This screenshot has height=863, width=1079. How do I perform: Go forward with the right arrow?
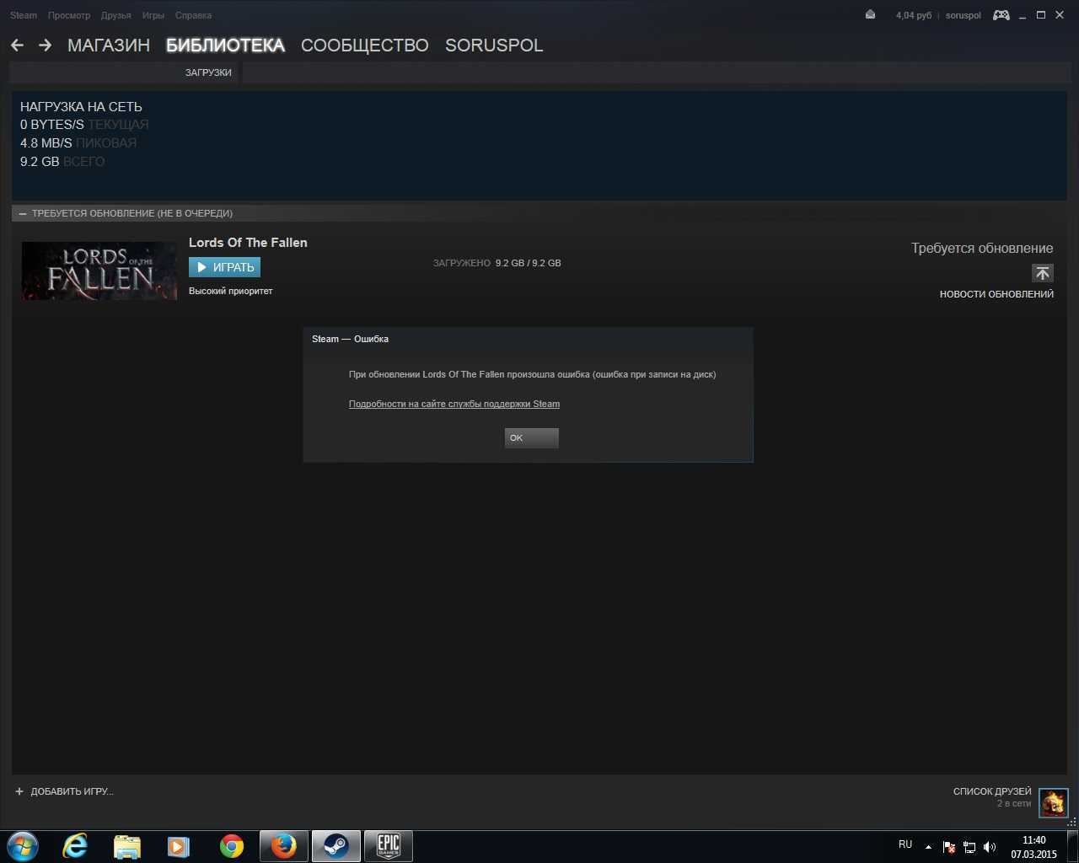coord(46,46)
